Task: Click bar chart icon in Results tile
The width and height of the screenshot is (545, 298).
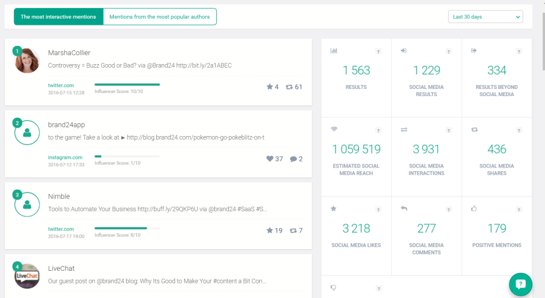Action: 334,51
